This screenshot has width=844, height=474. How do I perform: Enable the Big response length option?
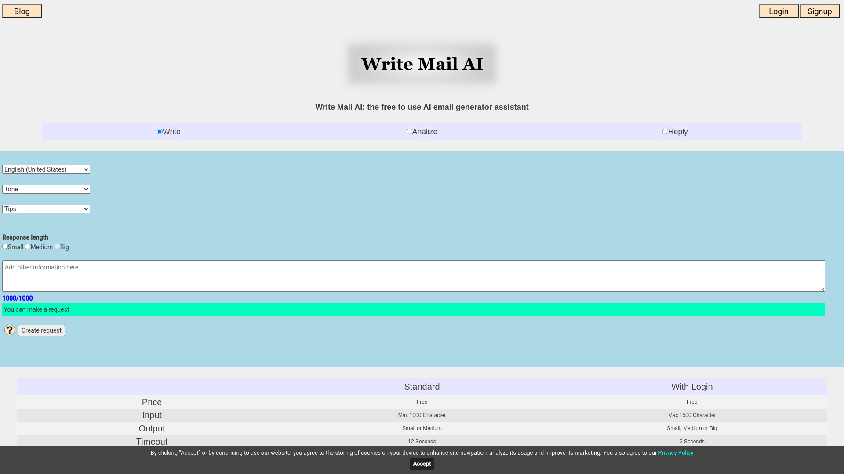point(57,247)
